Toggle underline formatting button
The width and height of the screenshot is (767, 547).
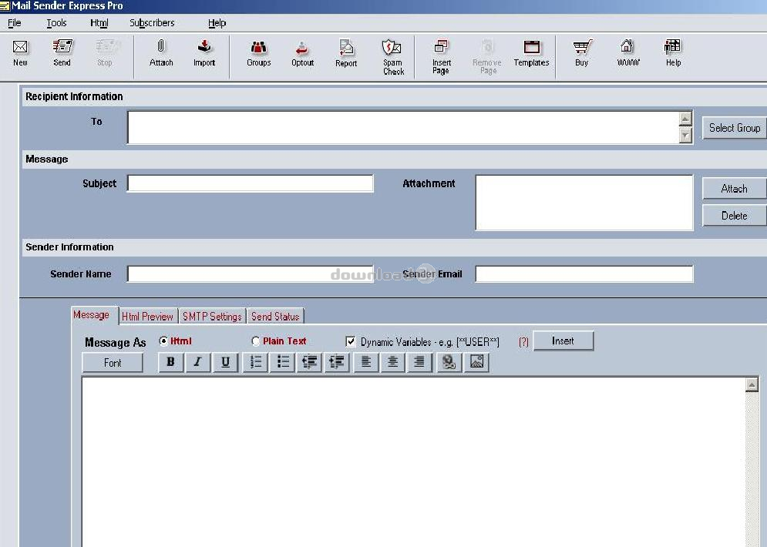[226, 362]
